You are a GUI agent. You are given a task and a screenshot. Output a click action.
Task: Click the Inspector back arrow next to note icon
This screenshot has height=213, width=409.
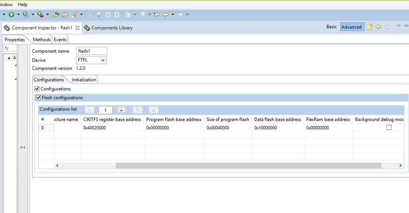pyautogui.click(x=379, y=27)
